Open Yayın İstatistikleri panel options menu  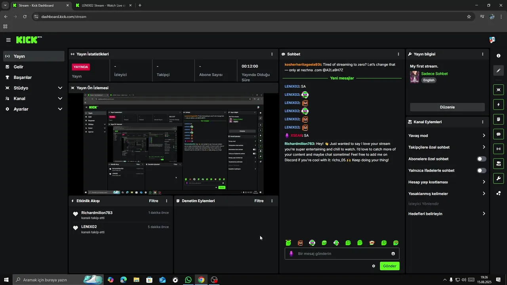pos(272,54)
